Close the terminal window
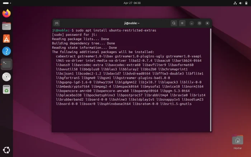The width and height of the screenshot is (251, 157). 207,23
